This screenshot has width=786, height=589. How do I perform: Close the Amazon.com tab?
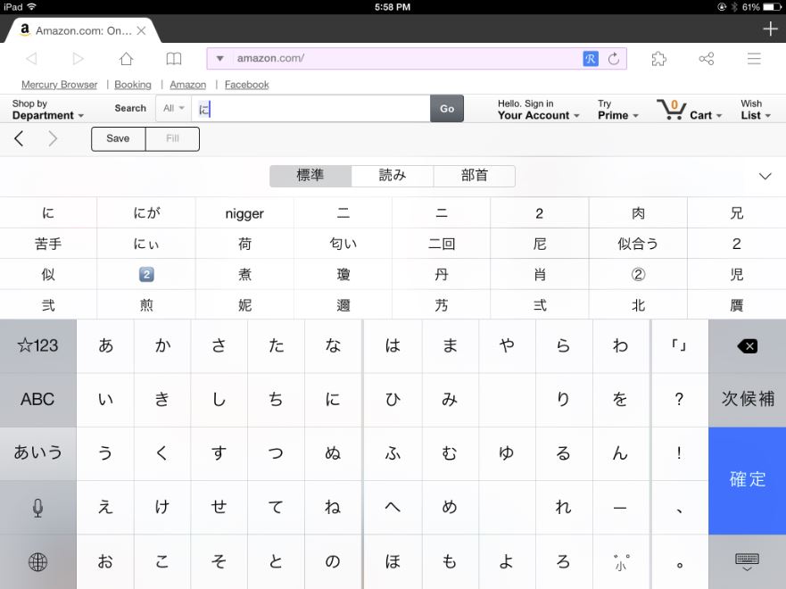tap(141, 30)
